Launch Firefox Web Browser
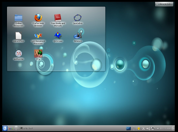178x132 pixels. click(38, 20)
